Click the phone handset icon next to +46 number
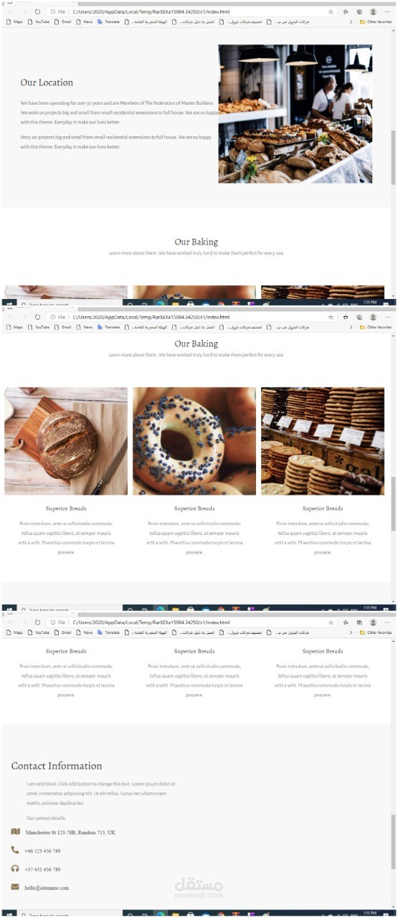Screen dimensions: 398x918 tap(15, 850)
